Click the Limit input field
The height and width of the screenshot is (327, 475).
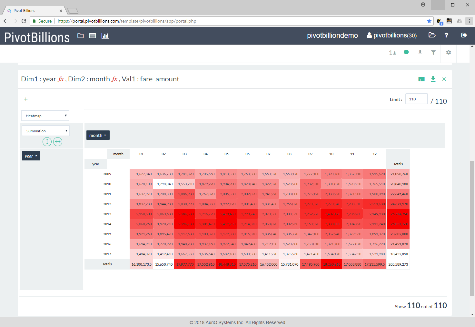coord(416,99)
